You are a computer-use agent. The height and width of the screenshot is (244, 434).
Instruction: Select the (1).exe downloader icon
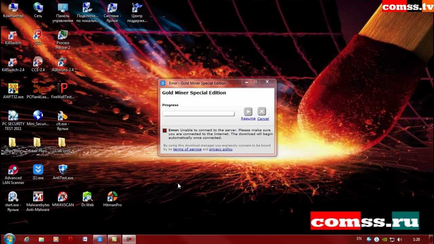pos(38,172)
